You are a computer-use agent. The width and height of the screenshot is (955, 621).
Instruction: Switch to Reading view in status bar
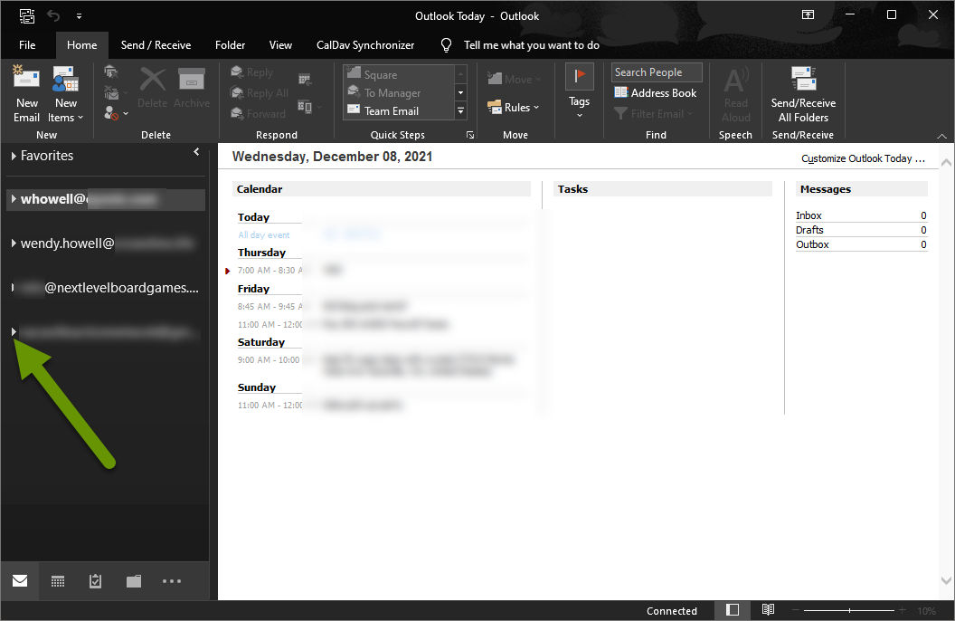pyautogui.click(x=768, y=610)
